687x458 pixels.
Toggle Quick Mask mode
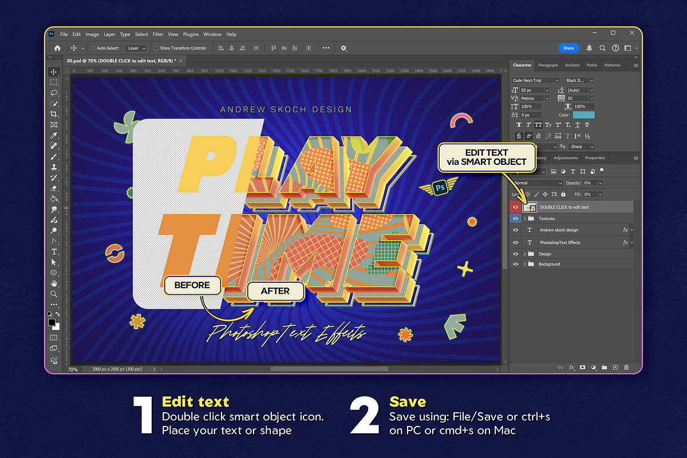coord(54,338)
